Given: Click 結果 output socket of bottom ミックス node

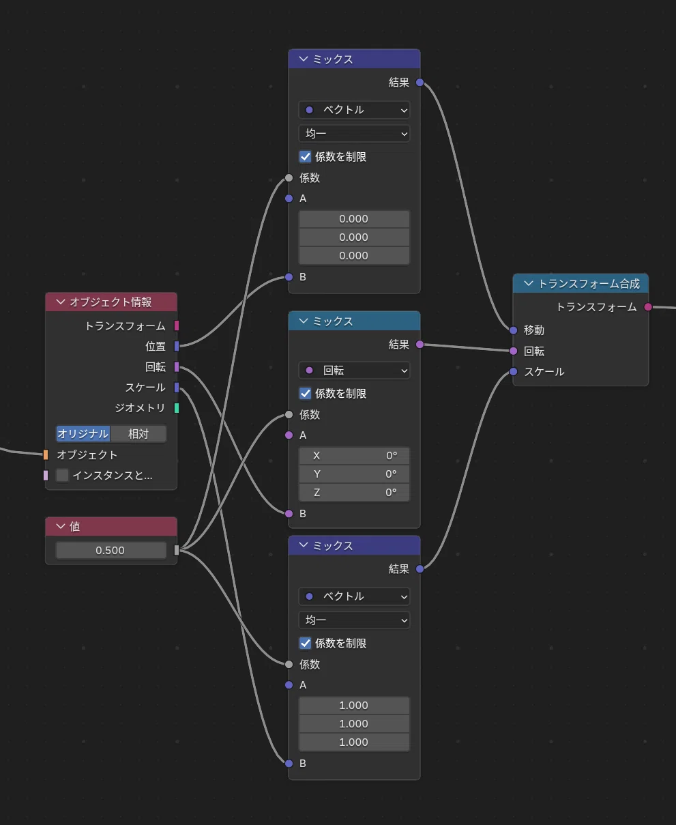Looking at the screenshot, I should click(x=420, y=569).
